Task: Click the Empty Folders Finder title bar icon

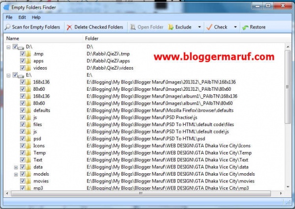Action: point(6,7)
